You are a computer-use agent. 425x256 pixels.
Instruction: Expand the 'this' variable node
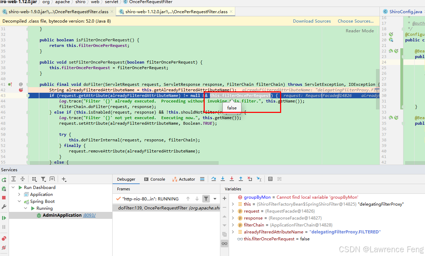[x=233, y=204]
